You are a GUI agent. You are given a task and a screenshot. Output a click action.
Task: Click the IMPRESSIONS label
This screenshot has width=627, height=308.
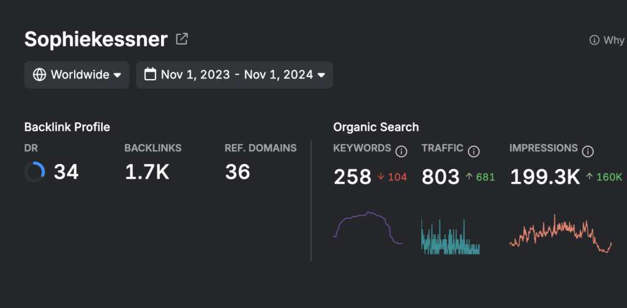(544, 148)
